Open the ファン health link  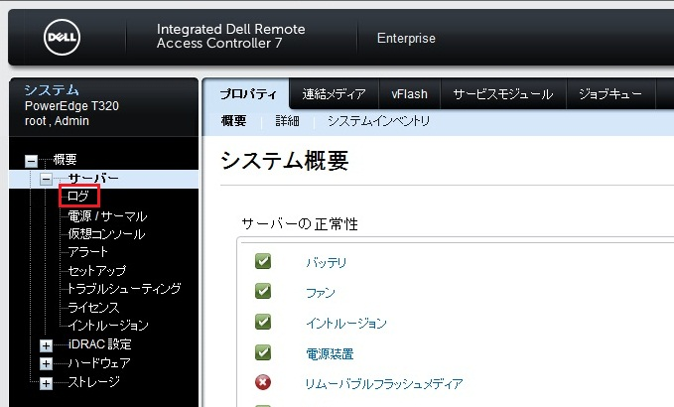(321, 293)
